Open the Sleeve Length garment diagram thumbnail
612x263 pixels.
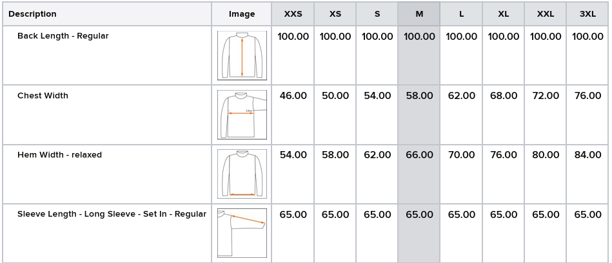pos(242,233)
